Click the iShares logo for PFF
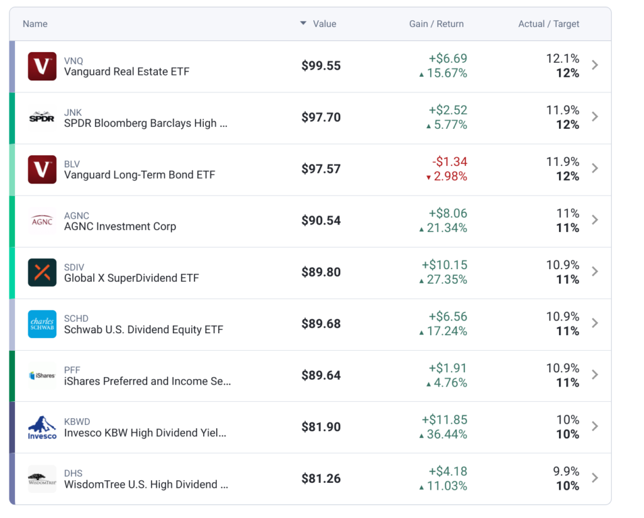Screen dimensions: 644x518 coord(42,375)
